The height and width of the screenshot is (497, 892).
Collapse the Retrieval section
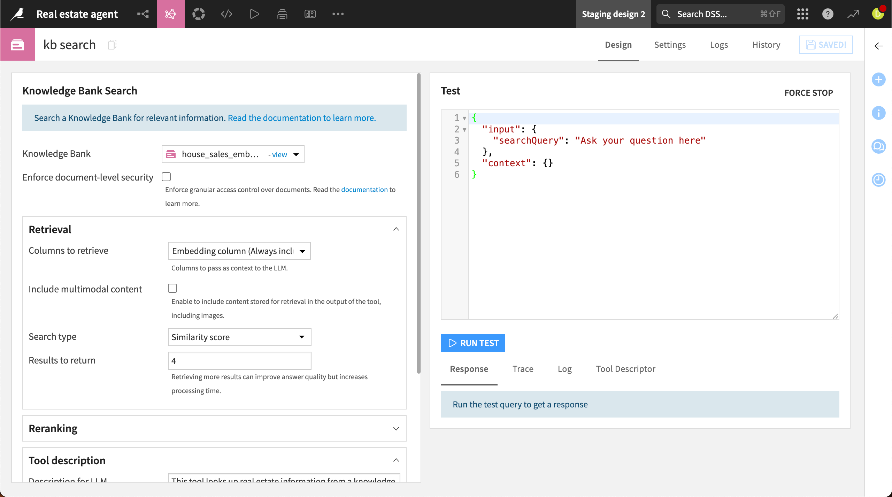click(x=396, y=229)
